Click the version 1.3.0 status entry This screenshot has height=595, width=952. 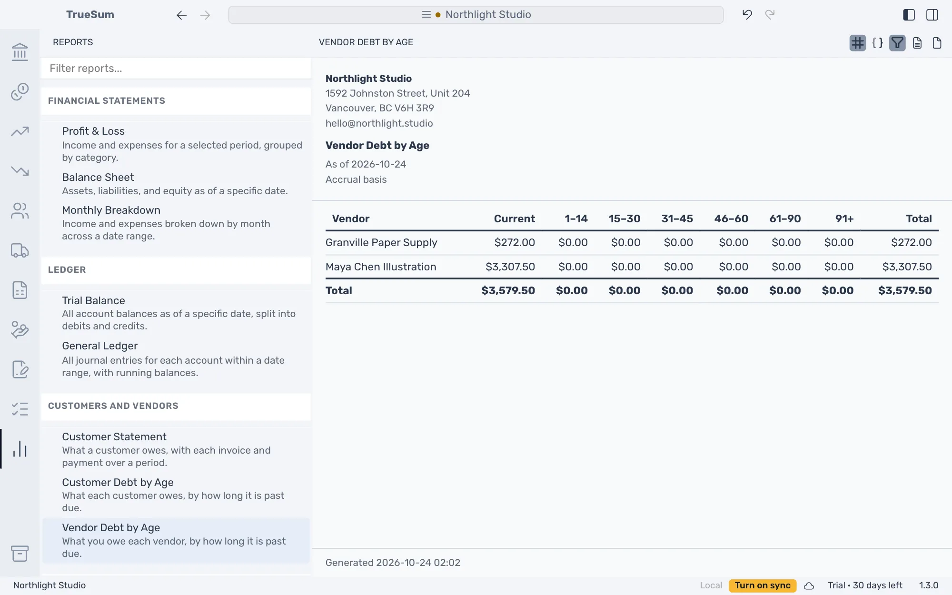click(x=928, y=585)
